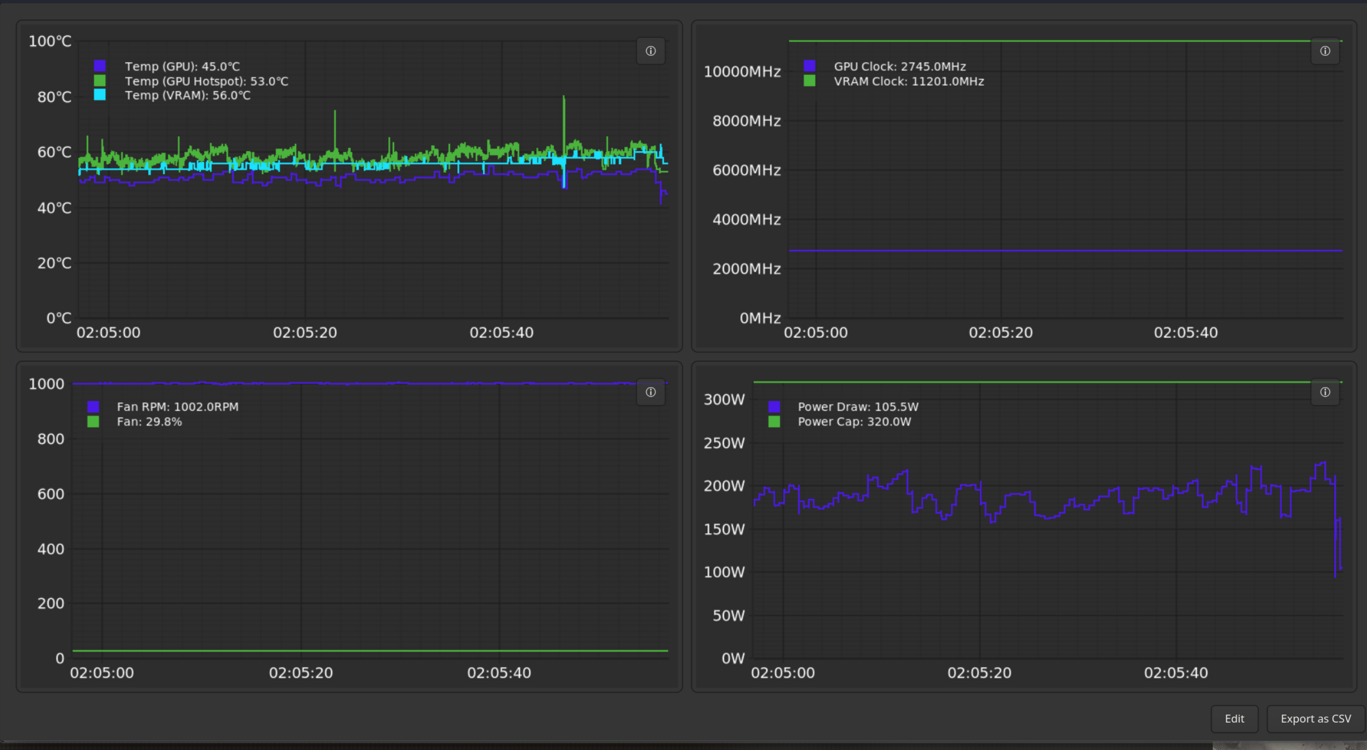Click the VRAM Clock 11201.0MHz legend label
Viewport: 1367px width, 750px height.
point(908,82)
